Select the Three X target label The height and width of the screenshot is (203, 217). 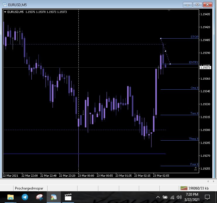coord(194,139)
